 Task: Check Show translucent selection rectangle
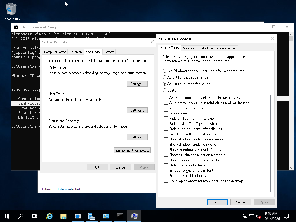click(166, 155)
